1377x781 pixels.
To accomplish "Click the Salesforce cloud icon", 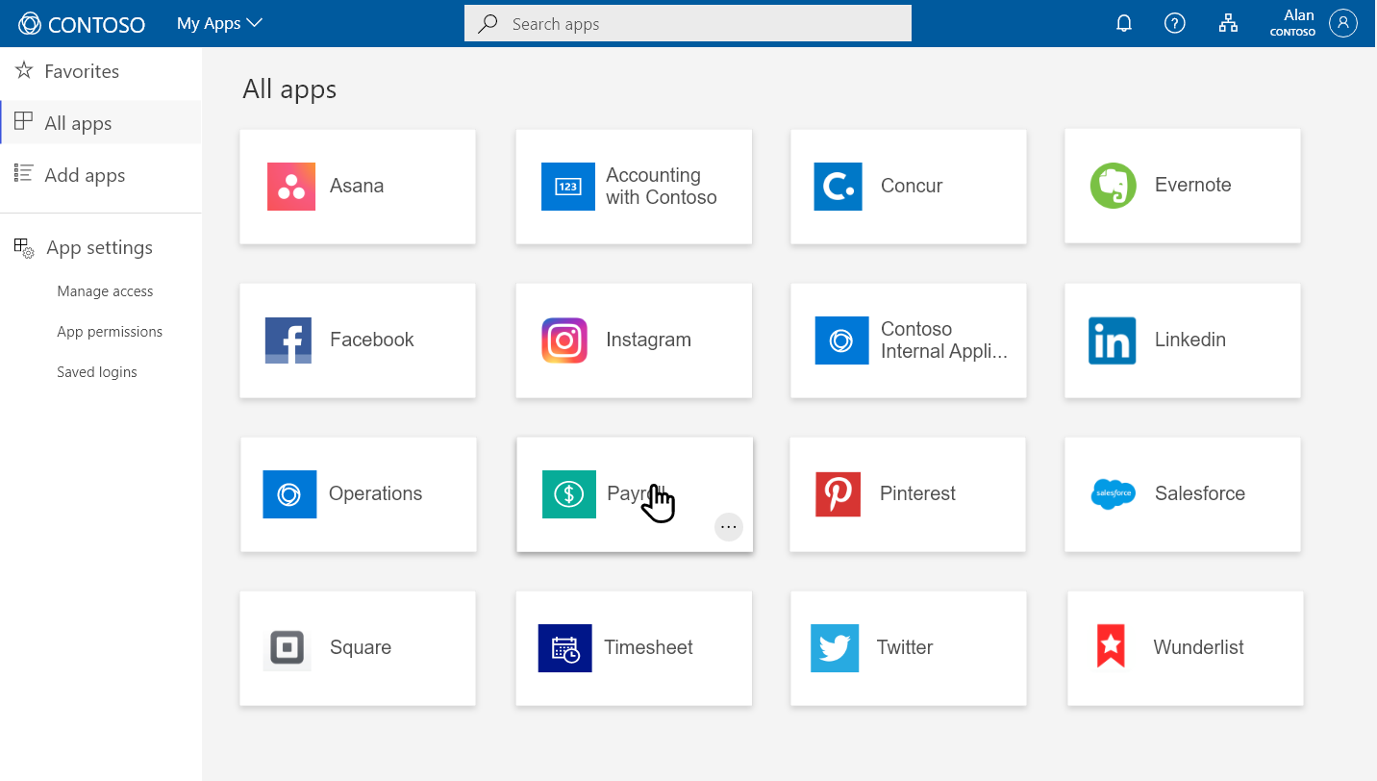I will (x=1114, y=493).
